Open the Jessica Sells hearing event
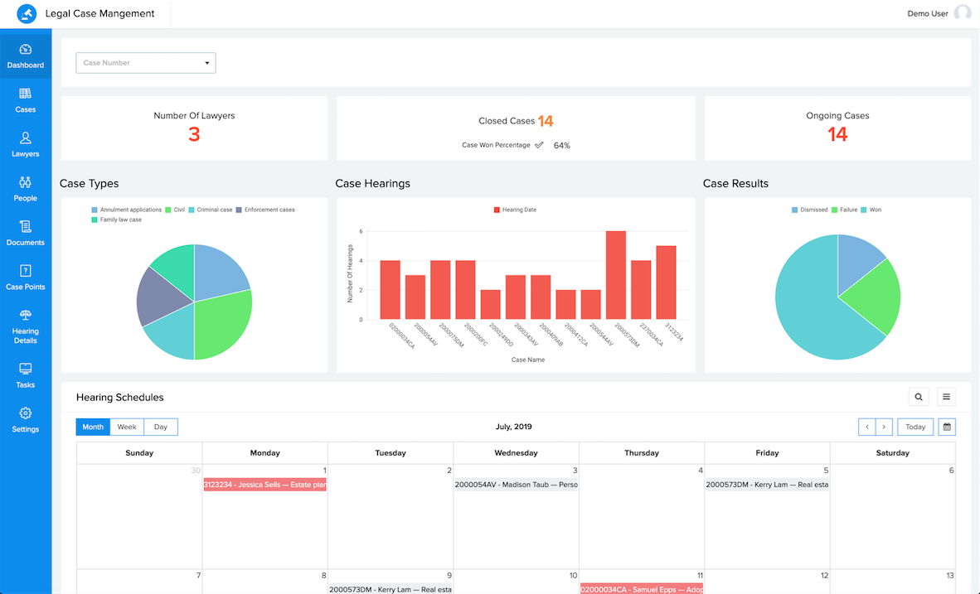 point(265,485)
